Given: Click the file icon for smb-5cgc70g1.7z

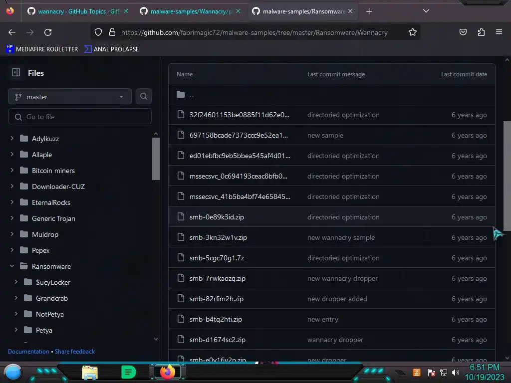Looking at the screenshot, I should tap(181, 258).
